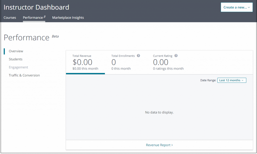Select Overview in the sidebar
The height and width of the screenshot is (154, 257).
[x=16, y=51]
